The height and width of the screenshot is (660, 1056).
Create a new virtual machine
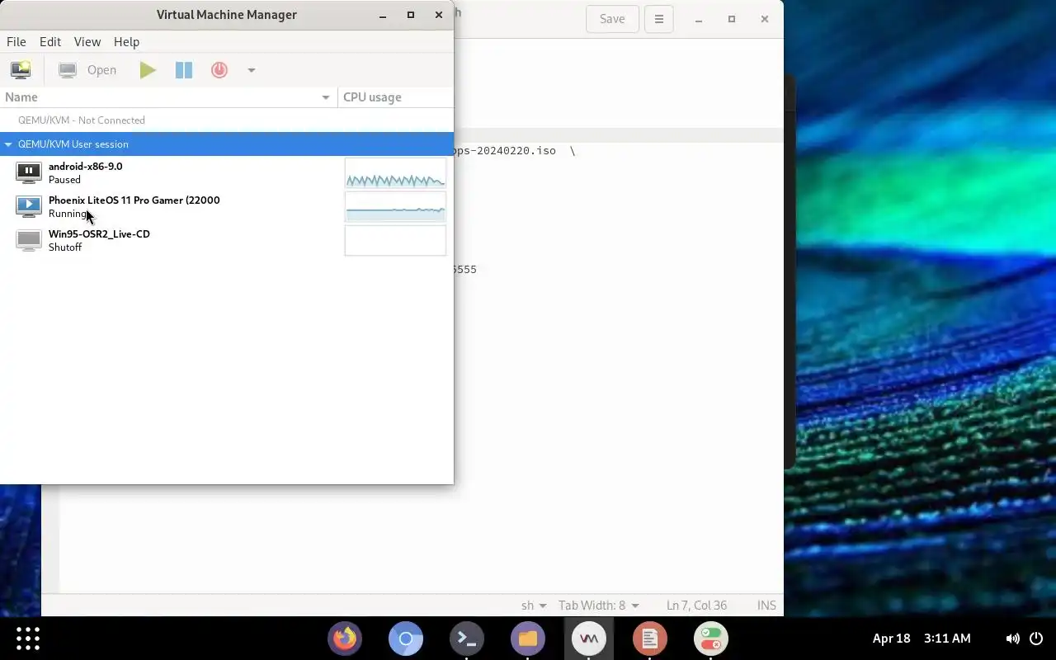click(21, 70)
